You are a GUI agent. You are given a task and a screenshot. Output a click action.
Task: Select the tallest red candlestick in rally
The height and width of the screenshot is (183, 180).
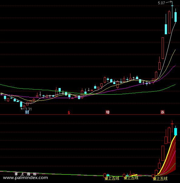coord(163,48)
